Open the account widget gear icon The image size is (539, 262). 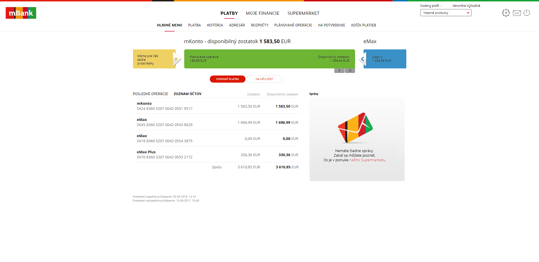pos(350,71)
